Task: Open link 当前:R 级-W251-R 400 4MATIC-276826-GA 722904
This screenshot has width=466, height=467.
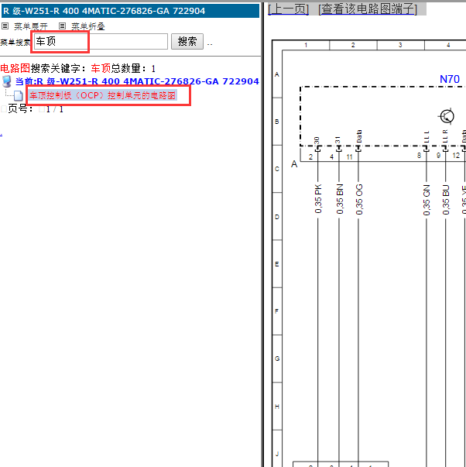Action: tap(137, 81)
